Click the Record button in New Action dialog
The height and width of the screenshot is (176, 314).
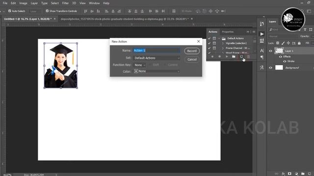(192, 51)
